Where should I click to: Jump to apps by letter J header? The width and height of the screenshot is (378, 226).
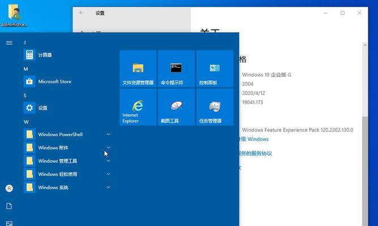tap(25, 42)
